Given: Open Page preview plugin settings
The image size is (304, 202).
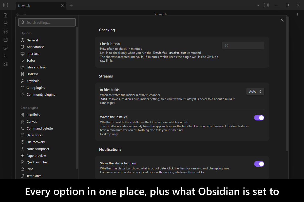Looking at the screenshot, I should tap(47, 156).
